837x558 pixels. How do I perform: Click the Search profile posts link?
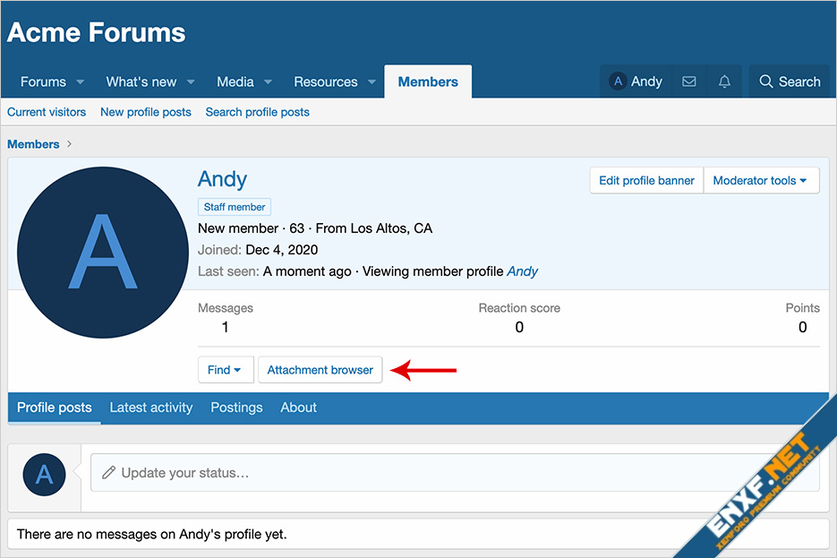coord(257,112)
